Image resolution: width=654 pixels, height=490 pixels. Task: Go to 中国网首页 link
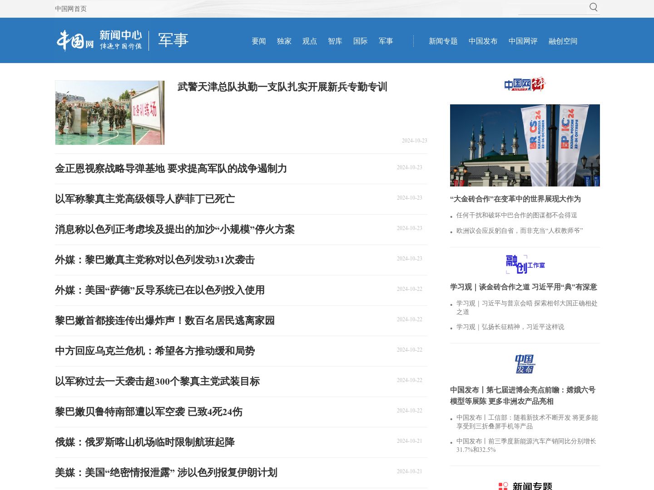click(x=71, y=9)
